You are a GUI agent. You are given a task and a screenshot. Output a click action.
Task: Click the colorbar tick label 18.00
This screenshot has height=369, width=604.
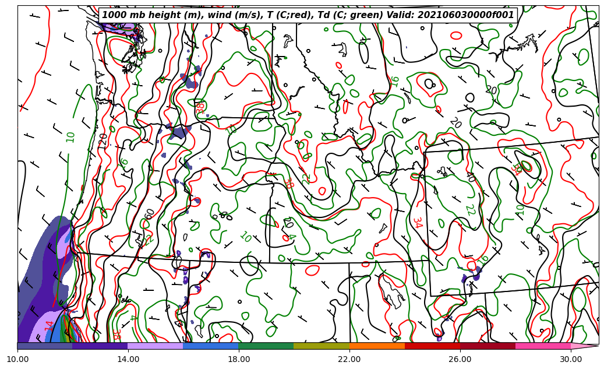(238, 359)
